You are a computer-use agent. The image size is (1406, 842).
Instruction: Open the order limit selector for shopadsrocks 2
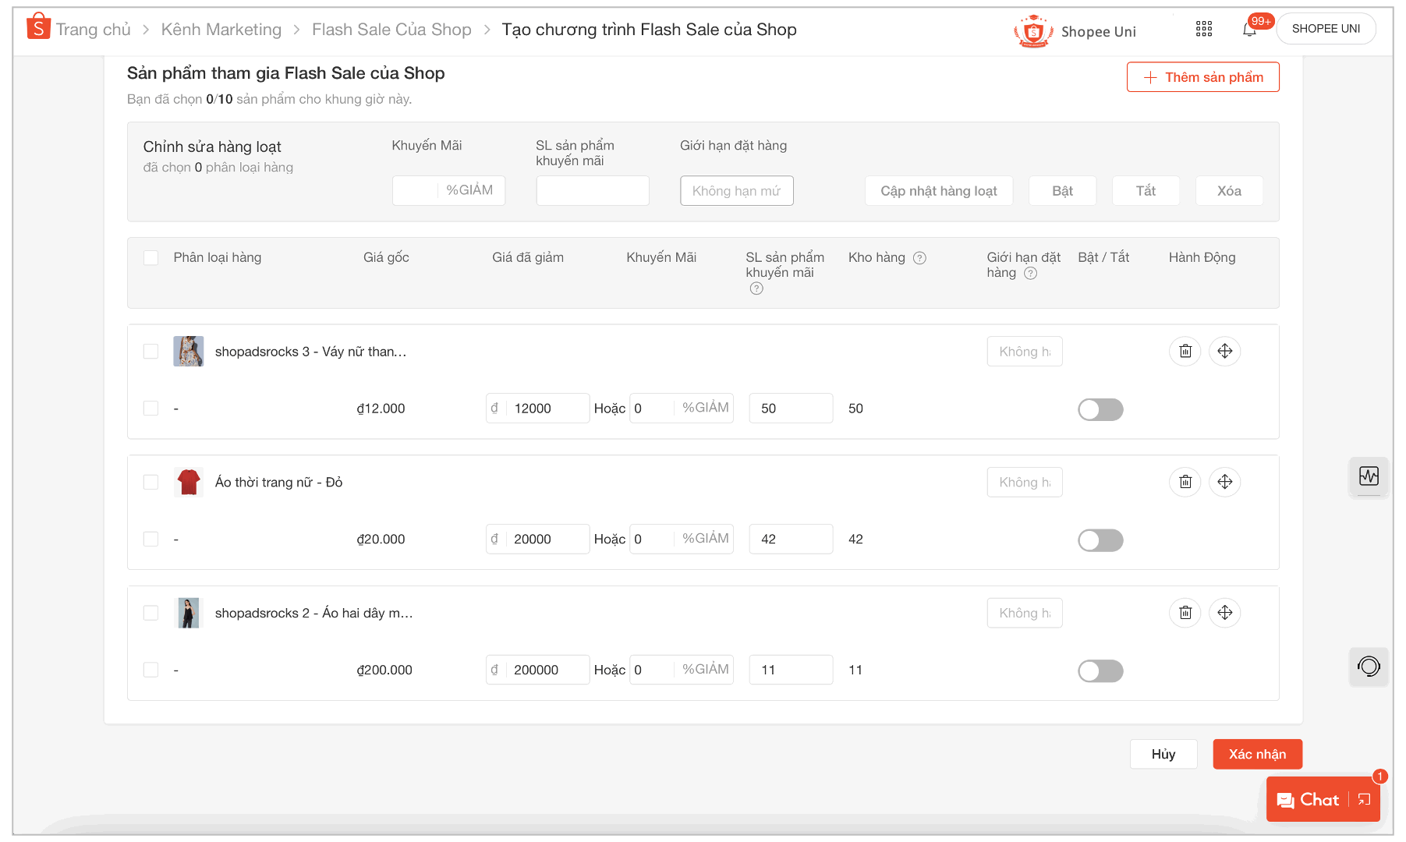(1024, 613)
